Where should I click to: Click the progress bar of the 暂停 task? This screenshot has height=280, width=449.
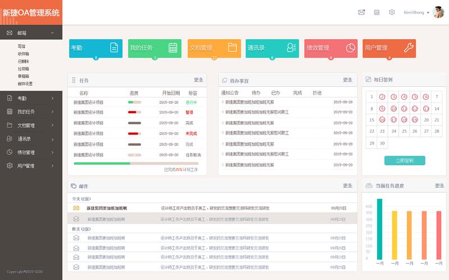tap(134, 112)
